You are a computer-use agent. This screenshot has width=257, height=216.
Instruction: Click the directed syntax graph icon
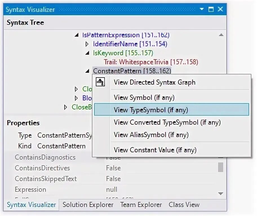100,82
